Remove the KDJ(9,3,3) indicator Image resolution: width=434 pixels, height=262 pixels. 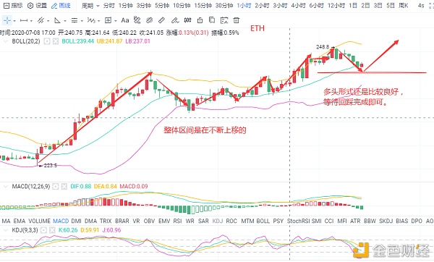[x=52, y=230]
